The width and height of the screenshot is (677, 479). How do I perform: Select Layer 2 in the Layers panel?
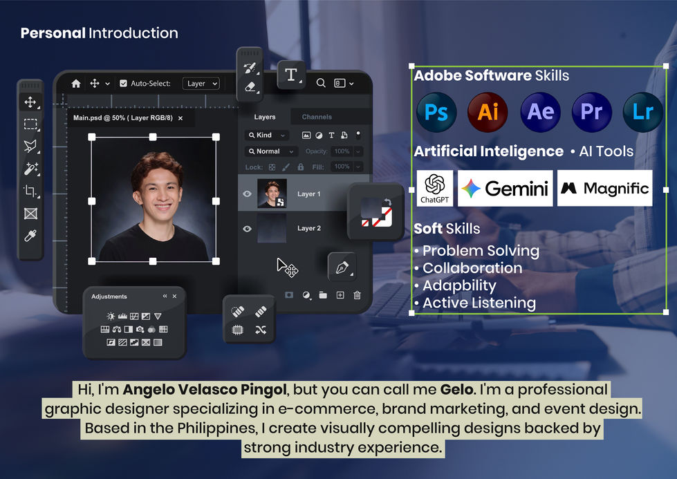[x=304, y=228]
